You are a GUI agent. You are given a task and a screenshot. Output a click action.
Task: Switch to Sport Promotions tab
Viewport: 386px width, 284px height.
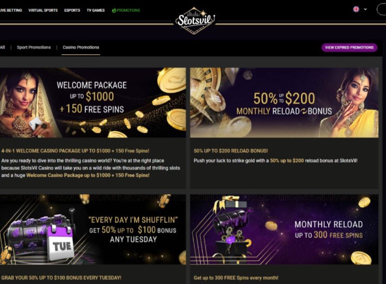[x=34, y=48]
